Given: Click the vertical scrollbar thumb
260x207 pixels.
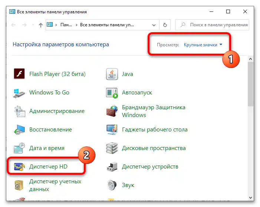Looking at the screenshot, I should (x=250, y=84).
